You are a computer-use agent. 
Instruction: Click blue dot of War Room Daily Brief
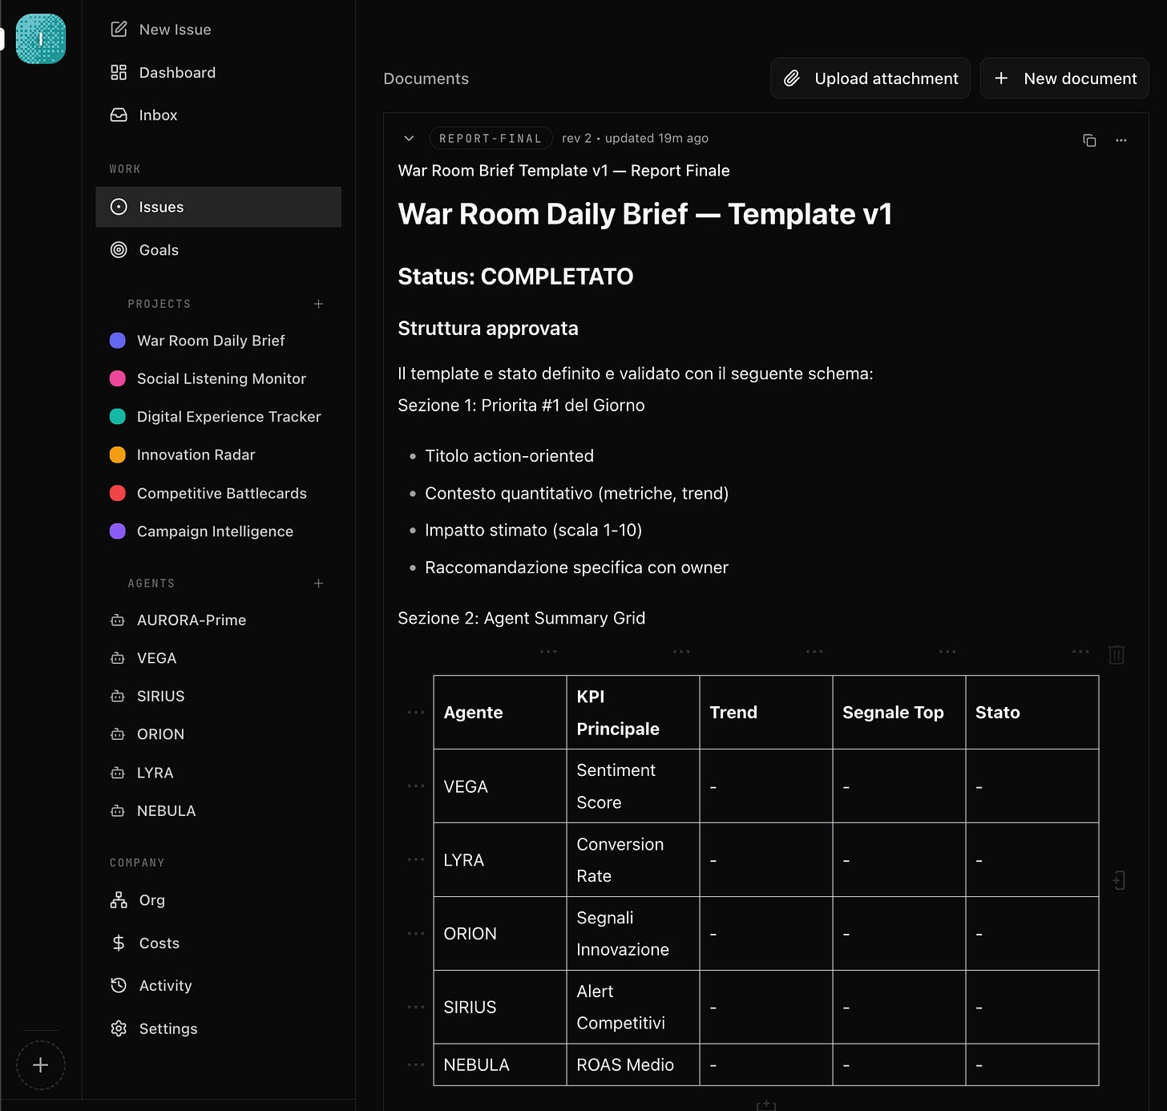coord(117,341)
